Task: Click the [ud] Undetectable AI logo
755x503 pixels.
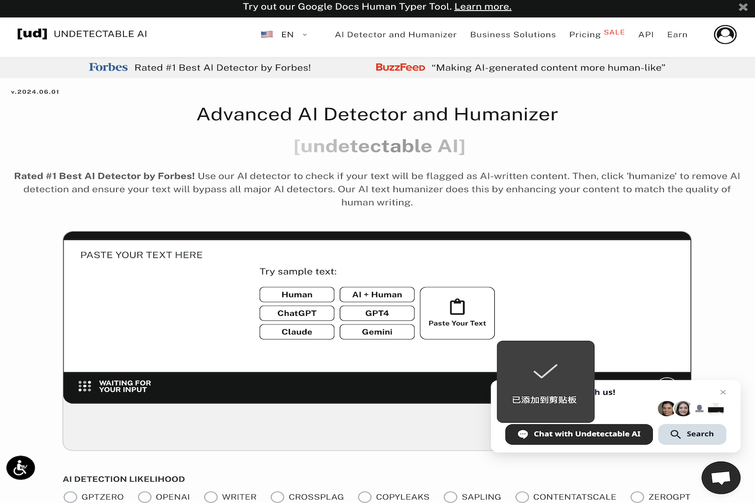Action: tap(82, 34)
